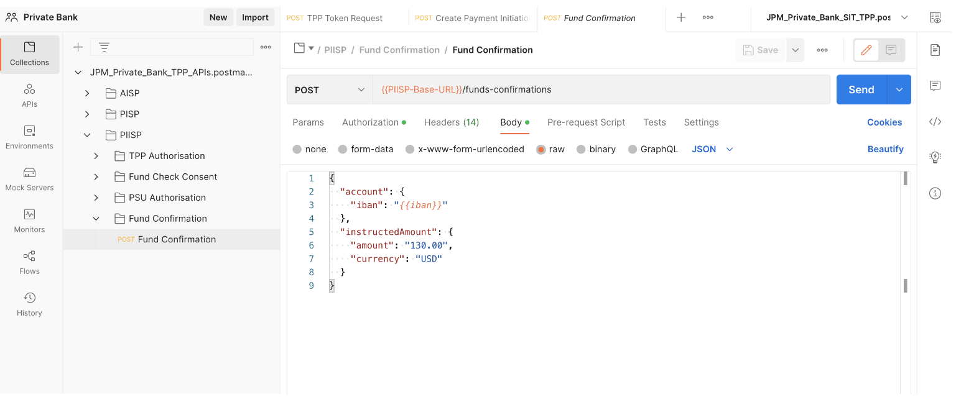Image resolution: width=956 pixels, height=397 pixels.
Task: Click the PIISP breadcrumb link
Action: click(x=335, y=50)
